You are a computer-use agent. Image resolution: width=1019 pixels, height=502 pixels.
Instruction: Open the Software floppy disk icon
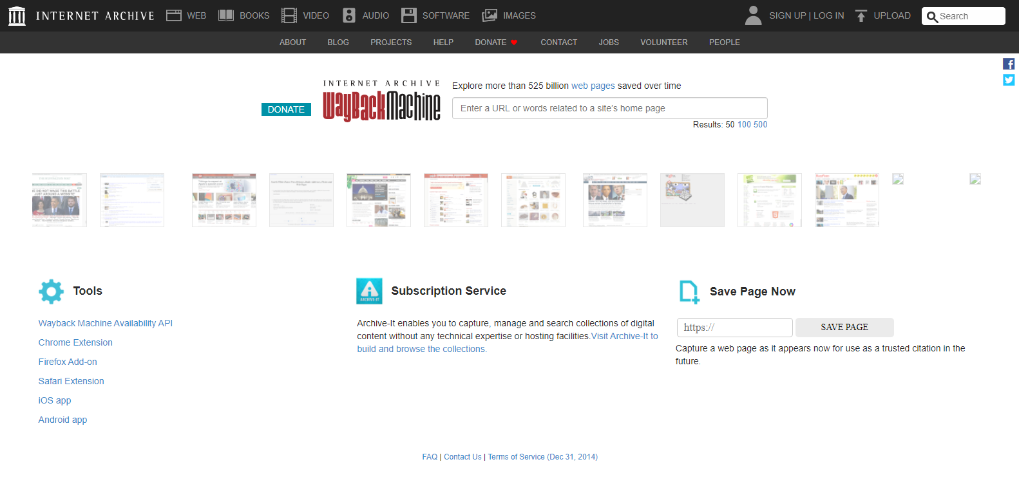[409, 15]
